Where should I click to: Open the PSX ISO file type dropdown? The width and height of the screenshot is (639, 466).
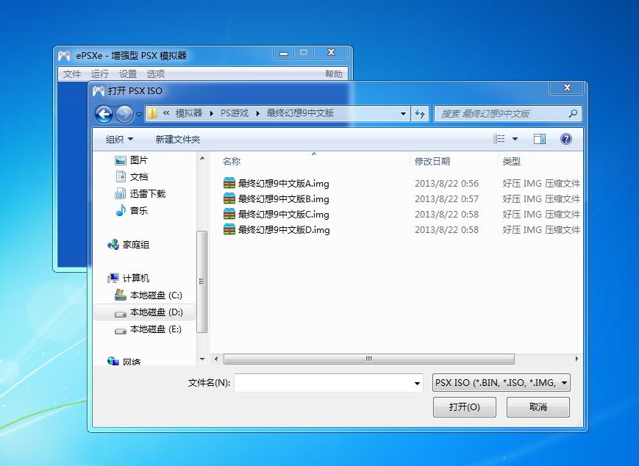click(x=501, y=383)
